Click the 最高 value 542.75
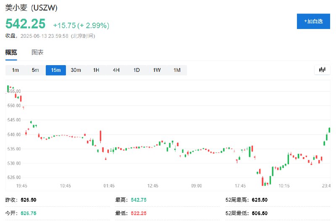Viewport: 336px width, 221px height. pos(139,200)
